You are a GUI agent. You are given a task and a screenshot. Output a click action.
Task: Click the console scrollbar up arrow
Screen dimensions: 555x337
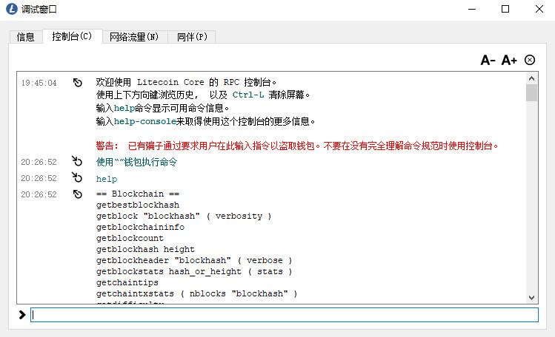pos(531,78)
